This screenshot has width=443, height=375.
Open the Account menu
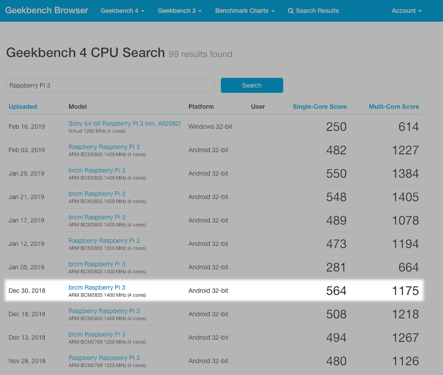click(406, 11)
